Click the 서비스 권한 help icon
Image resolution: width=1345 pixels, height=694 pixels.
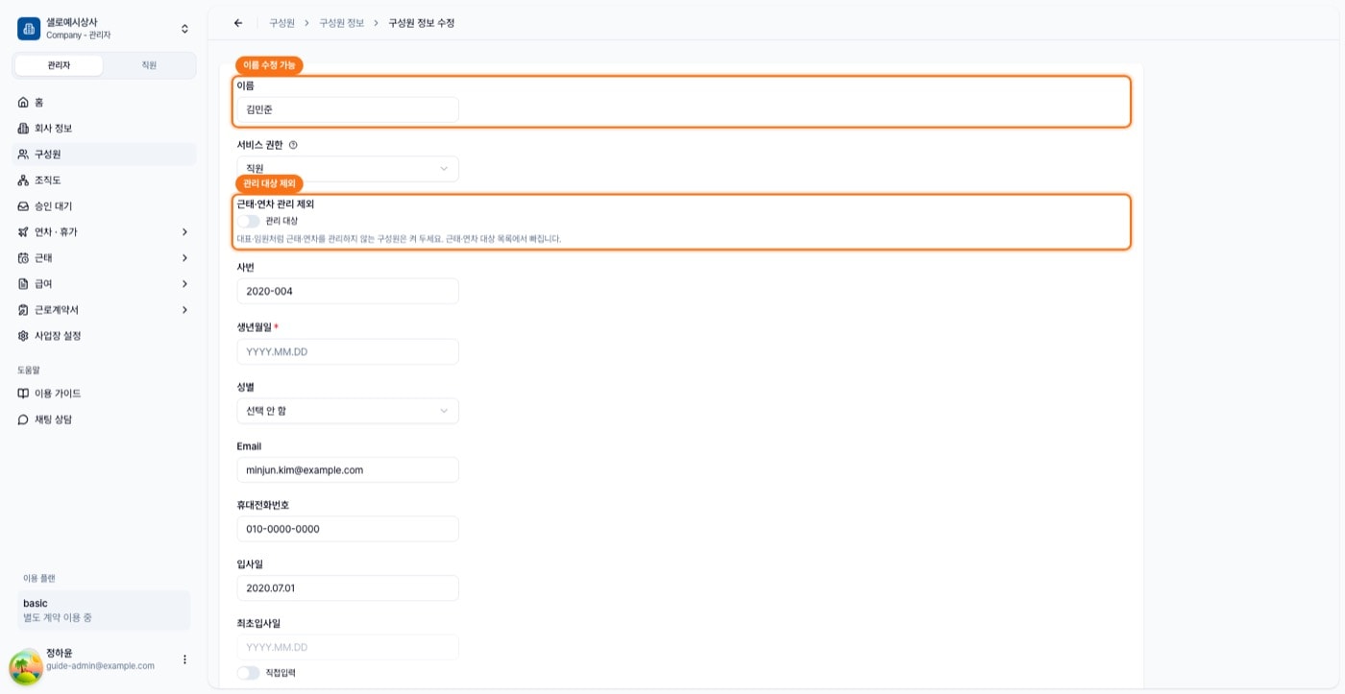293,145
